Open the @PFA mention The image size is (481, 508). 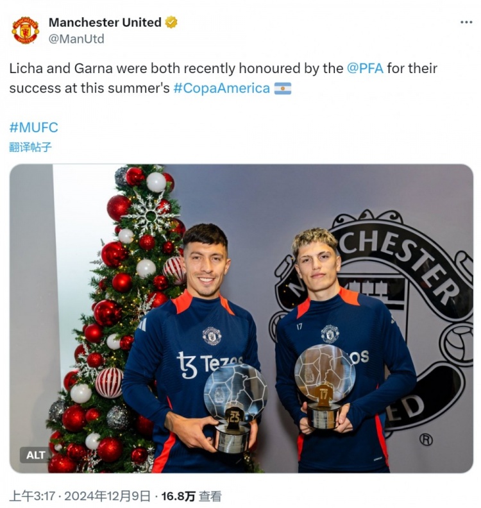click(x=365, y=69)
